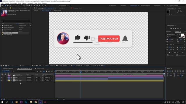186x104 pixels.
Task: Open After Effects from the Windows taskbar
Action: pos(40,102)
